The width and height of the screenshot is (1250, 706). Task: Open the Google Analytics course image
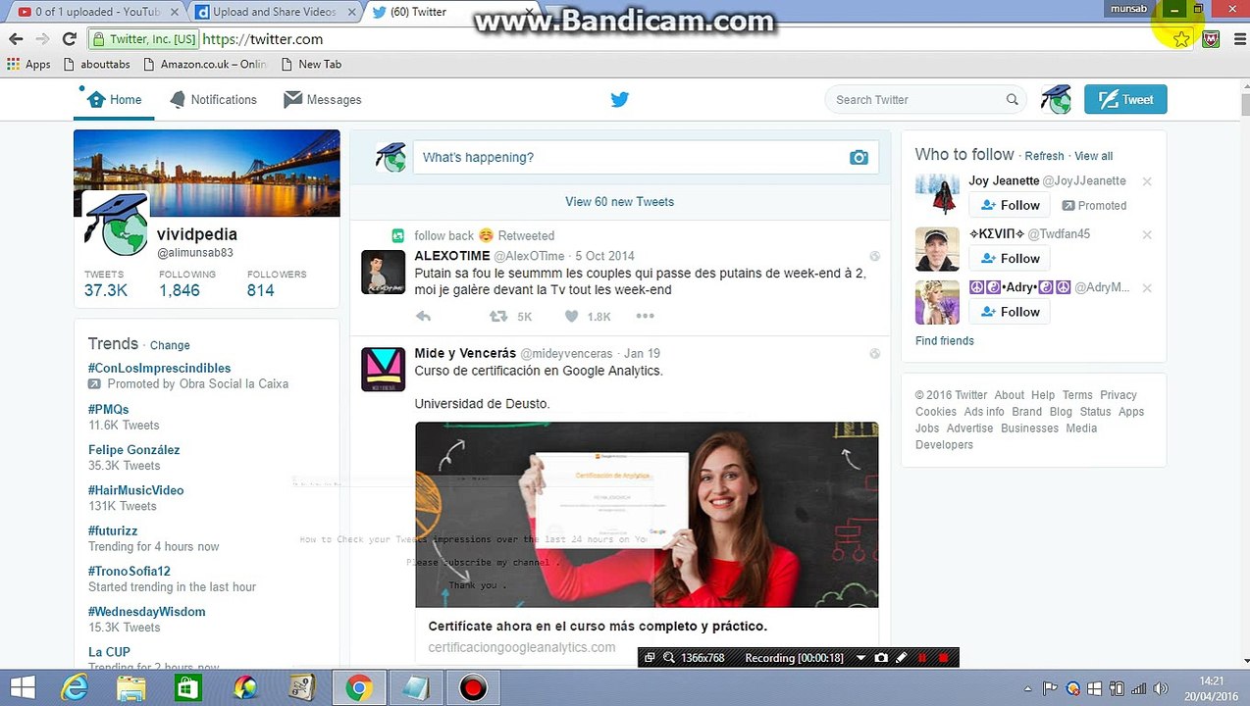(x=647, y=515)
